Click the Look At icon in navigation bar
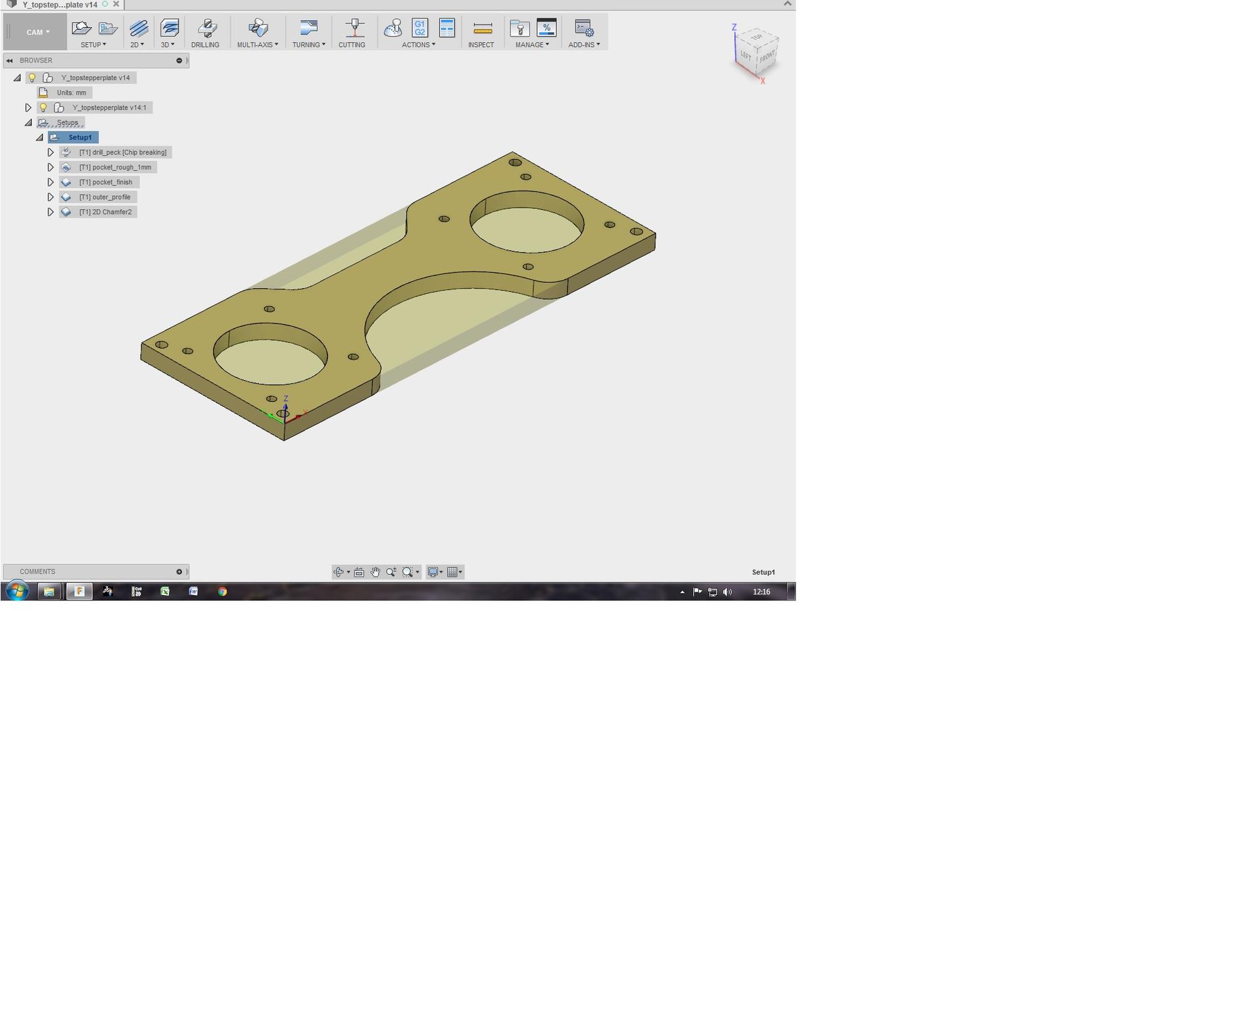 (359, 572)
